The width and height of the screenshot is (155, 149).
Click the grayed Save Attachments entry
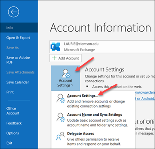click(20, 72)
